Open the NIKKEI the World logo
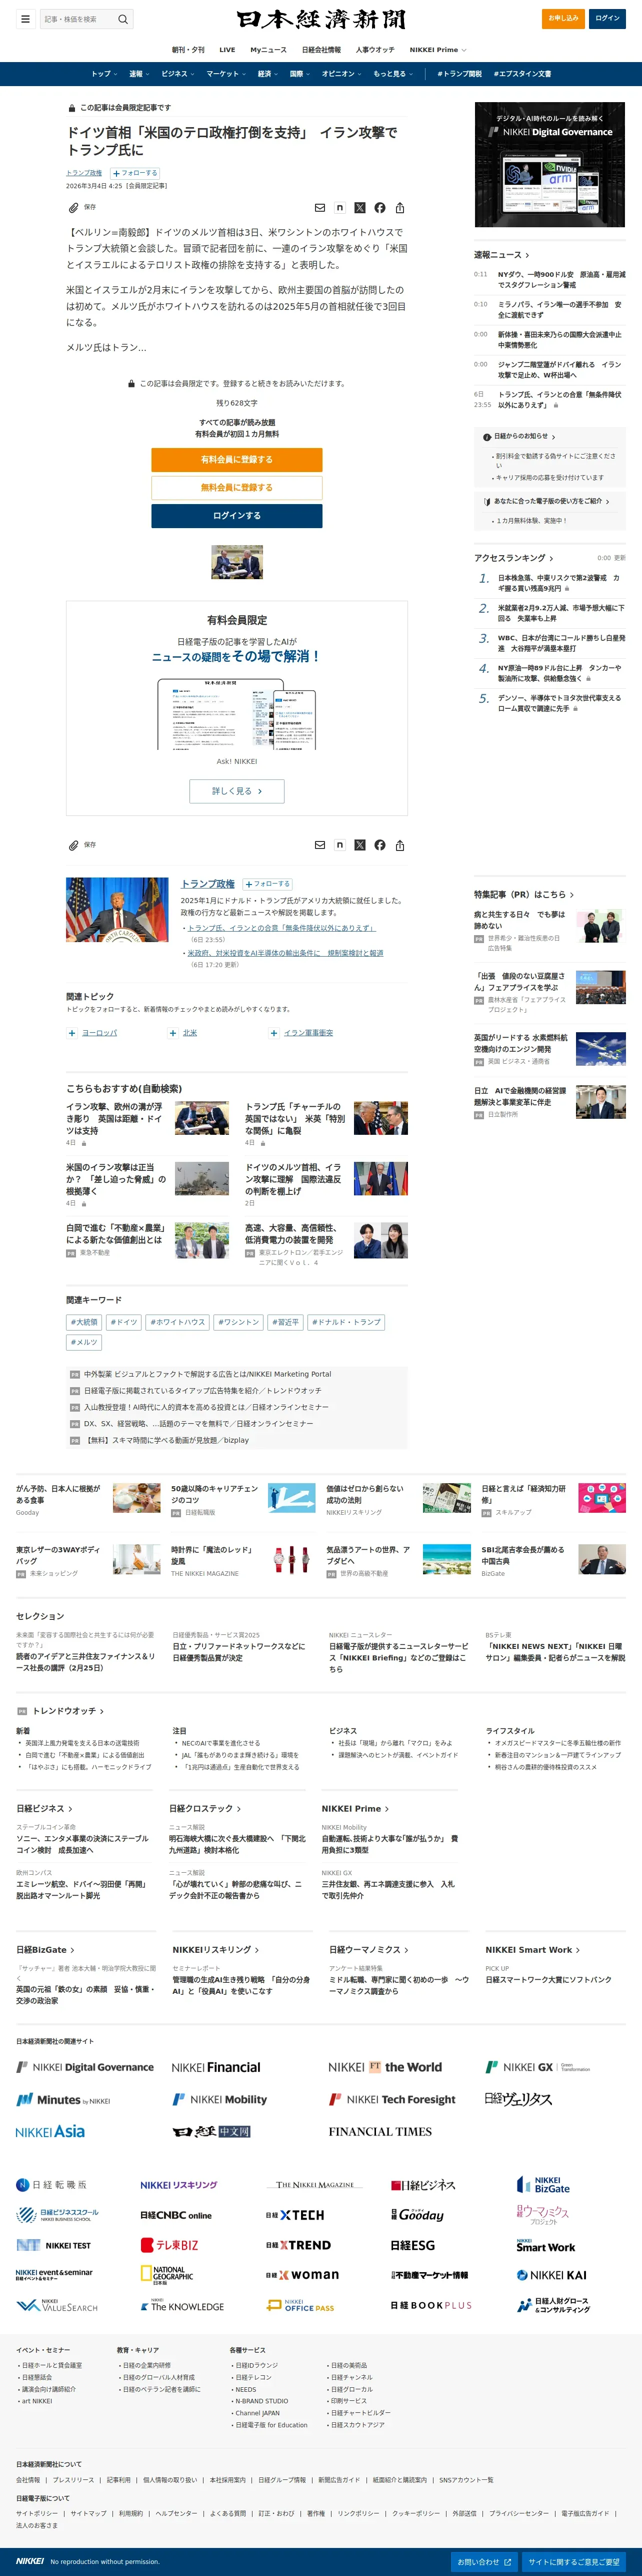Viewport: 642px width, 2576px height. [x=384, y=2067]
